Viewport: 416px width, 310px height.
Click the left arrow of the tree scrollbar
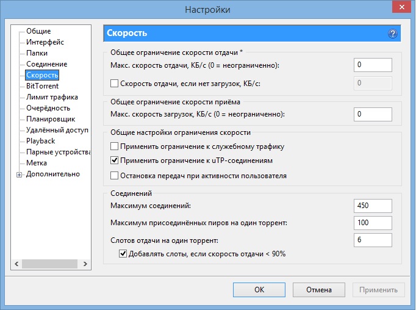16,264
